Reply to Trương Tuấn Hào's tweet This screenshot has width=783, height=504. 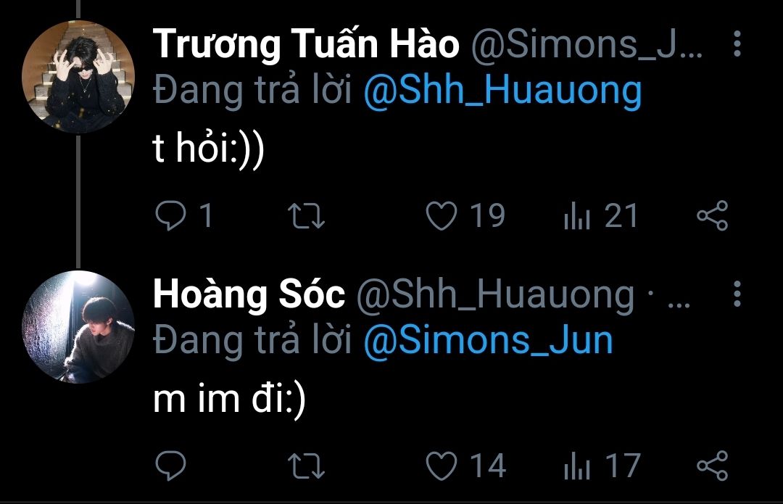coord(171,216)
